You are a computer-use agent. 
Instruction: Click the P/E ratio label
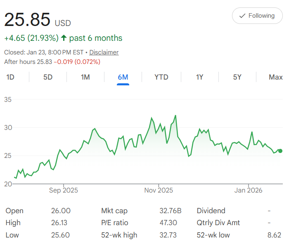point(114,223)
